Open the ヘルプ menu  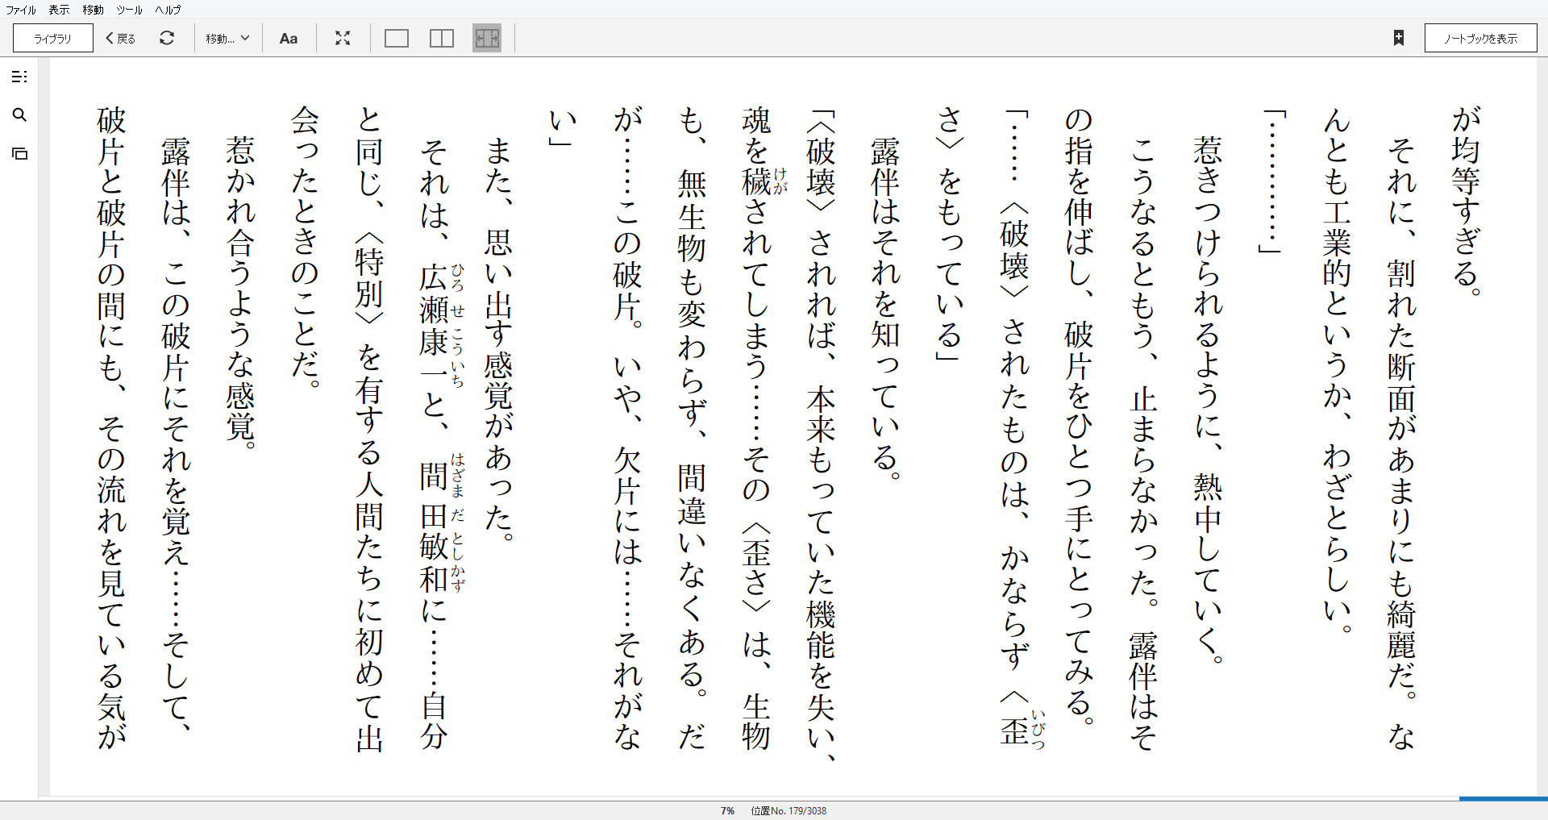pyautogui.click(x=168, y=10)
